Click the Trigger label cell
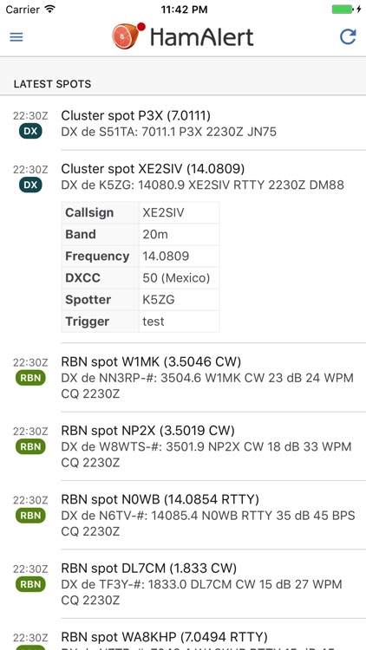 point(100,322)
